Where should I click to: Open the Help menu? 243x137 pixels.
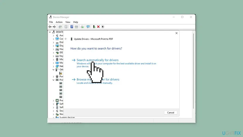pyautogui.click(x=76, y=22)
